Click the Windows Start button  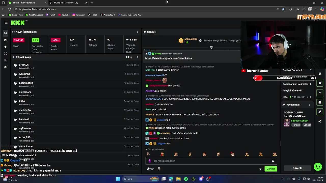[118, 179]
